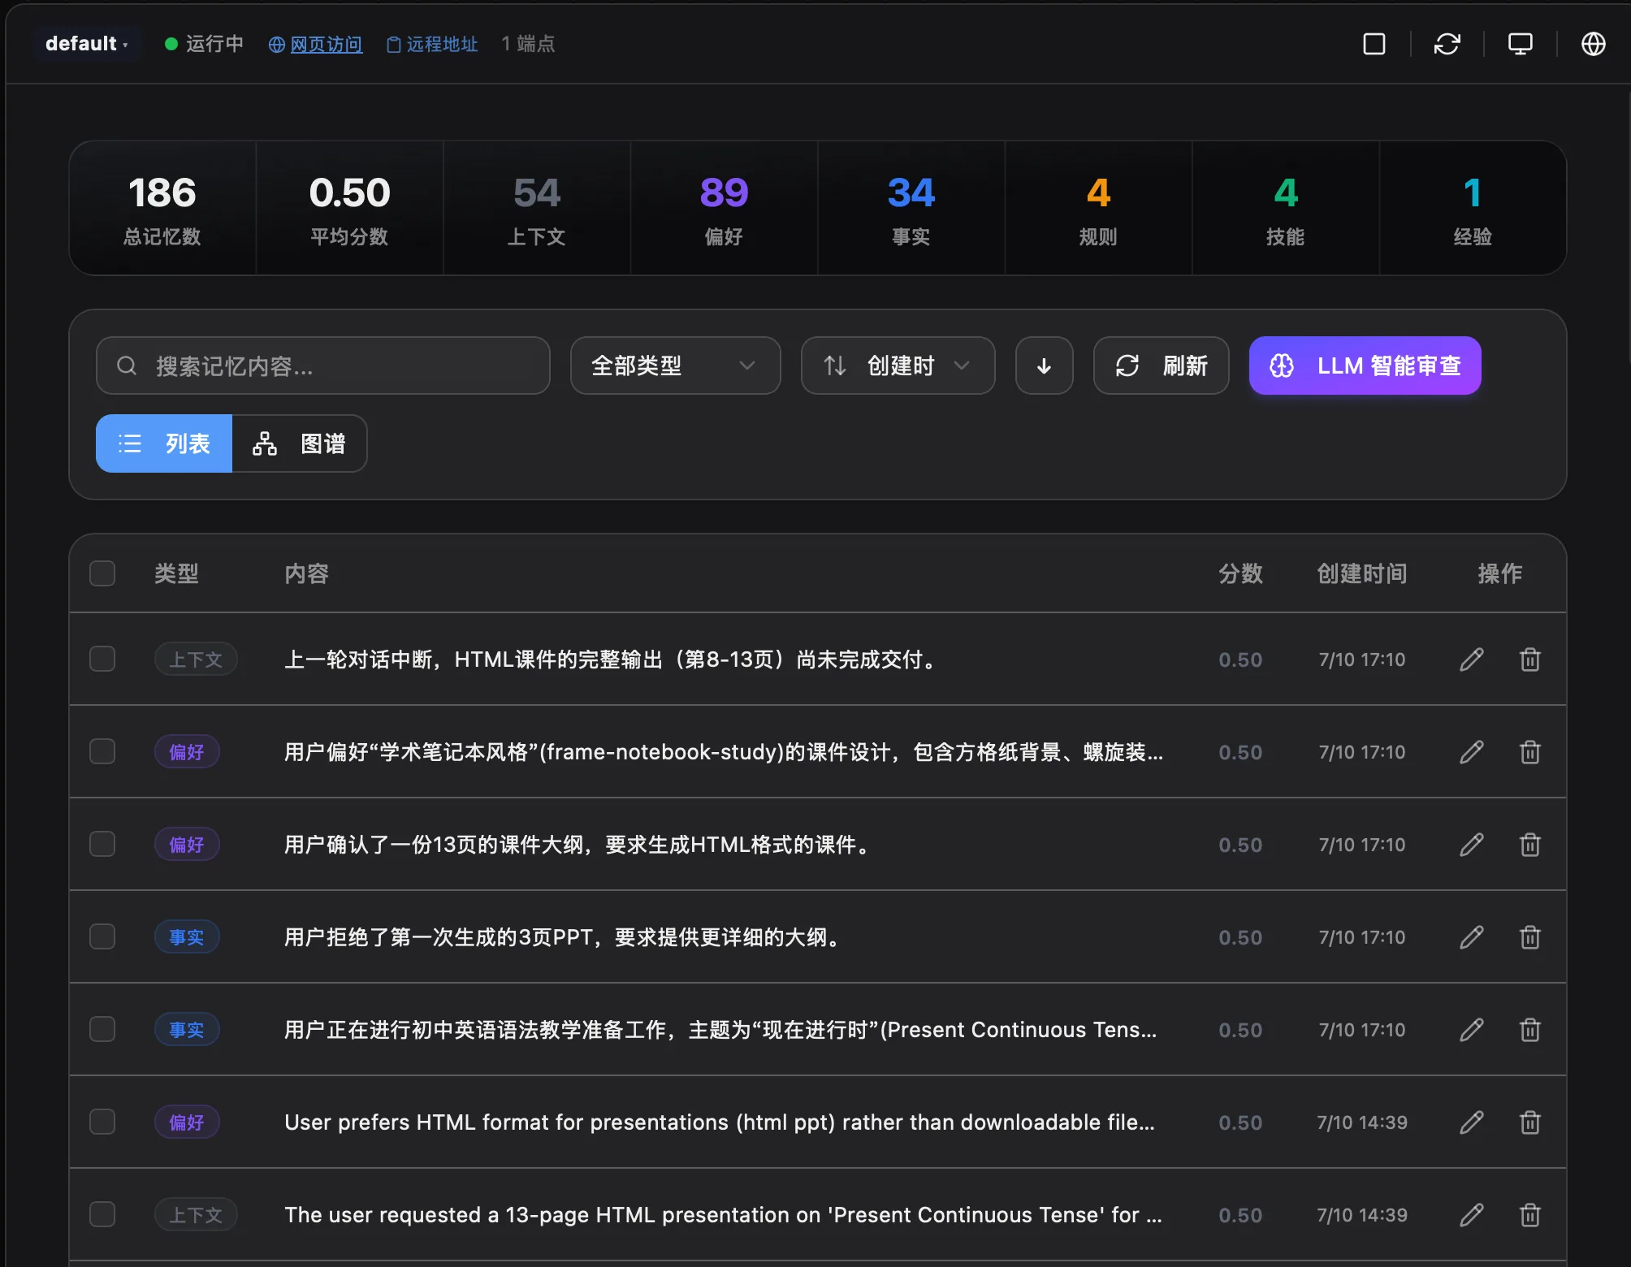Check the '13页的课件大纲' row checkbox
Viewport: 1631px width, 1267px height.
[102, 844]
